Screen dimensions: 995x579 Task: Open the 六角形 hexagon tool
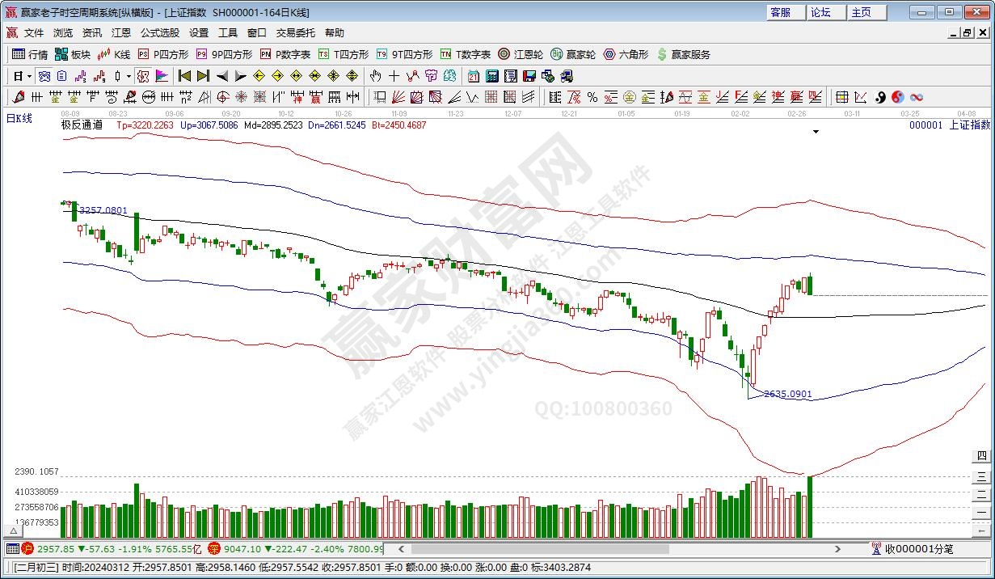pyautogui.click(x=625, y=54)
